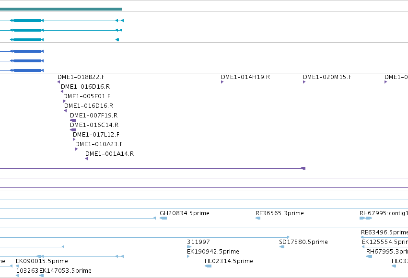The width and height of the screenshot is (408, 278).
Task: Select the DME1-005E01.F arrow marker
Action: point(65,101)
